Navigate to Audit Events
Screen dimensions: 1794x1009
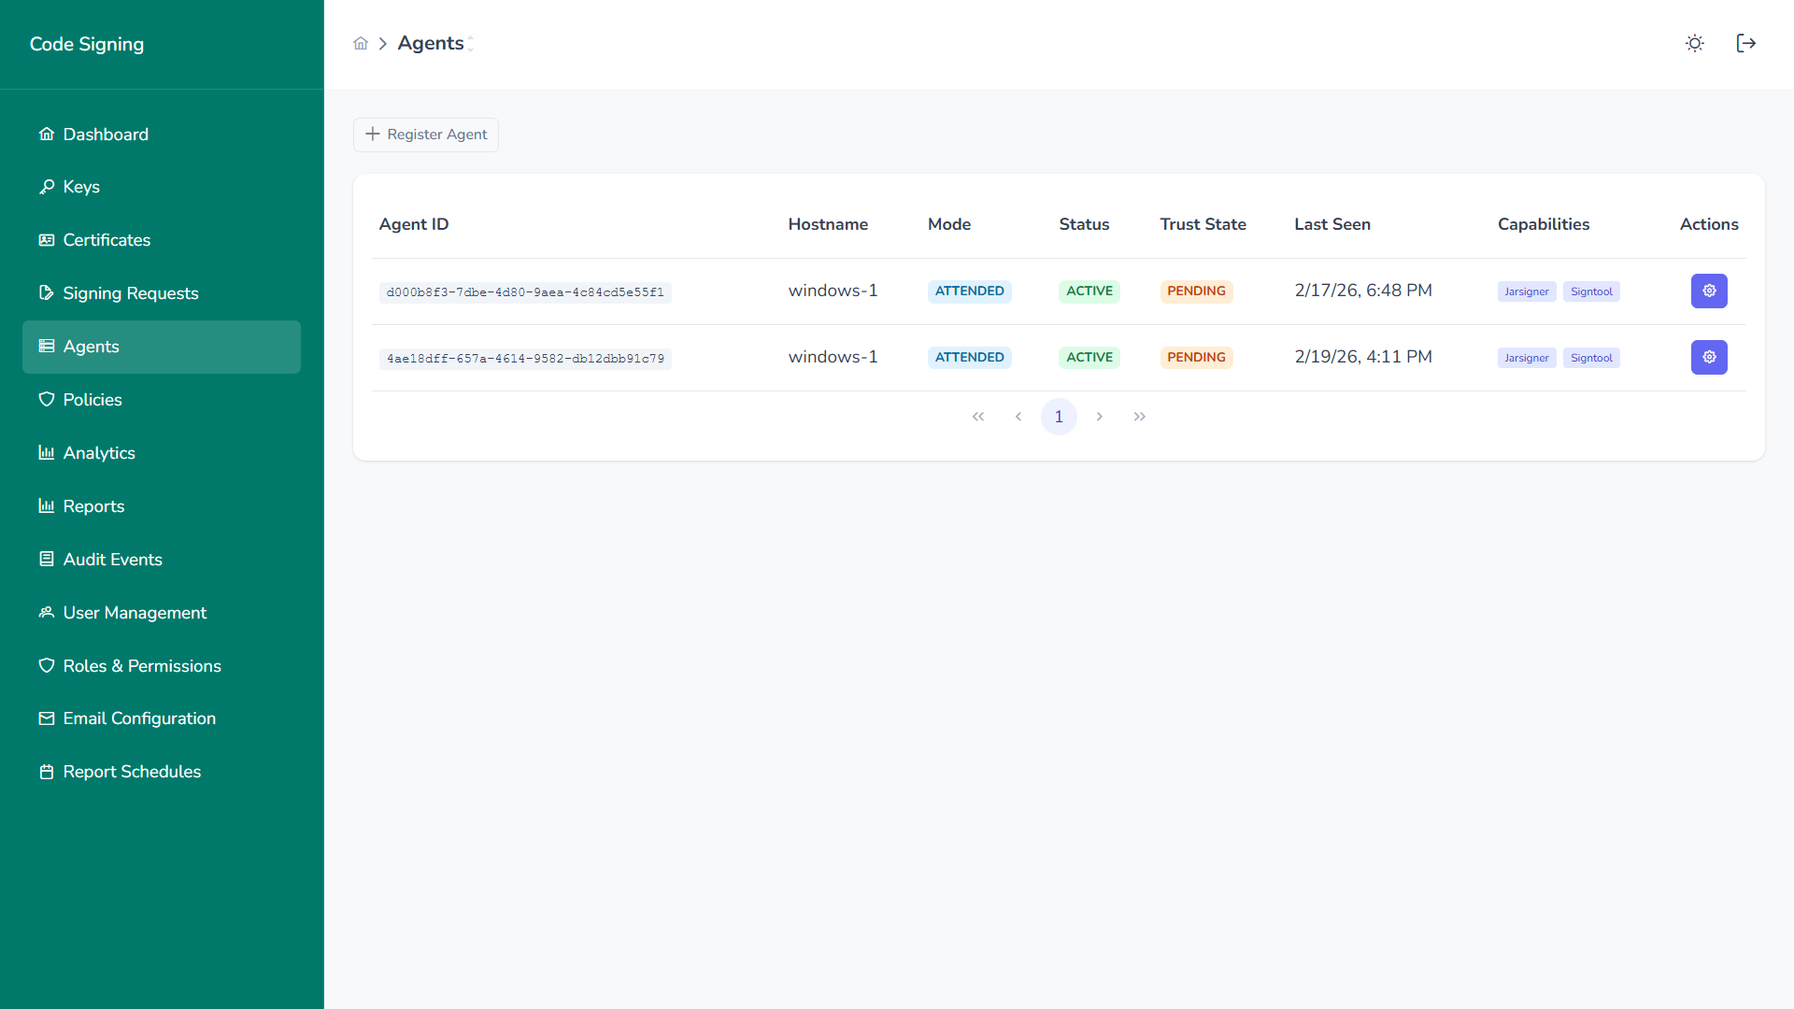(112, 560)
